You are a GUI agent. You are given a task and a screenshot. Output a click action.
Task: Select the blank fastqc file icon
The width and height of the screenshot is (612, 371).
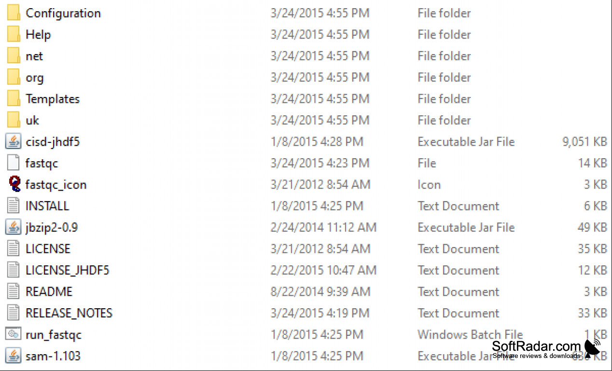click(14, 163)
